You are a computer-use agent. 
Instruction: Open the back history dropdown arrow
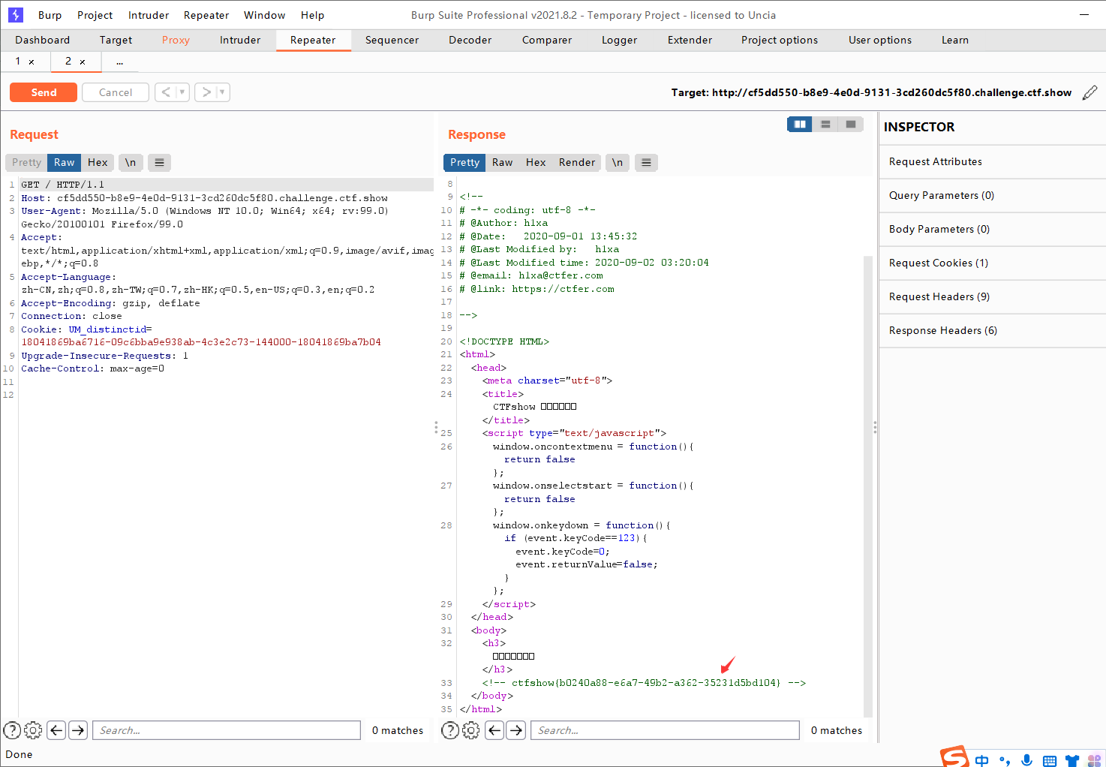(182, 92)
